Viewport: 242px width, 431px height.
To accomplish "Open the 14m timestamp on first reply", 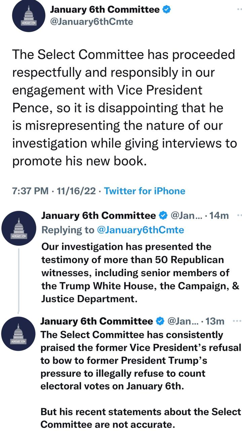I will [219, 215].
